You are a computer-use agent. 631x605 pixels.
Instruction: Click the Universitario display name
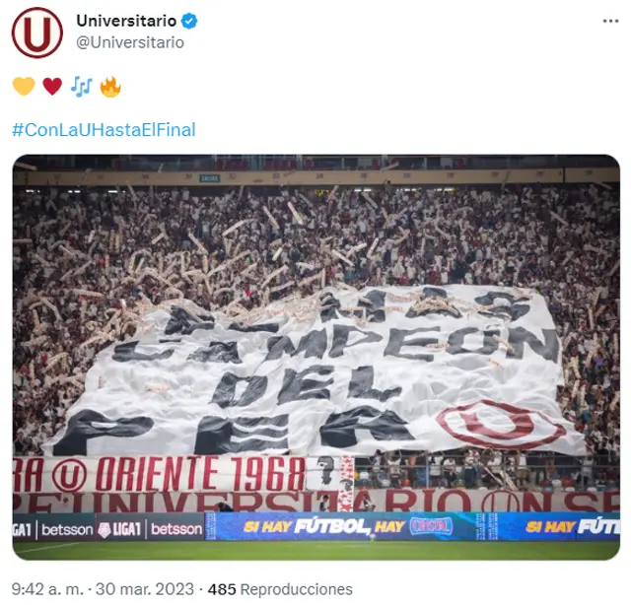click(x=126, y=21)
